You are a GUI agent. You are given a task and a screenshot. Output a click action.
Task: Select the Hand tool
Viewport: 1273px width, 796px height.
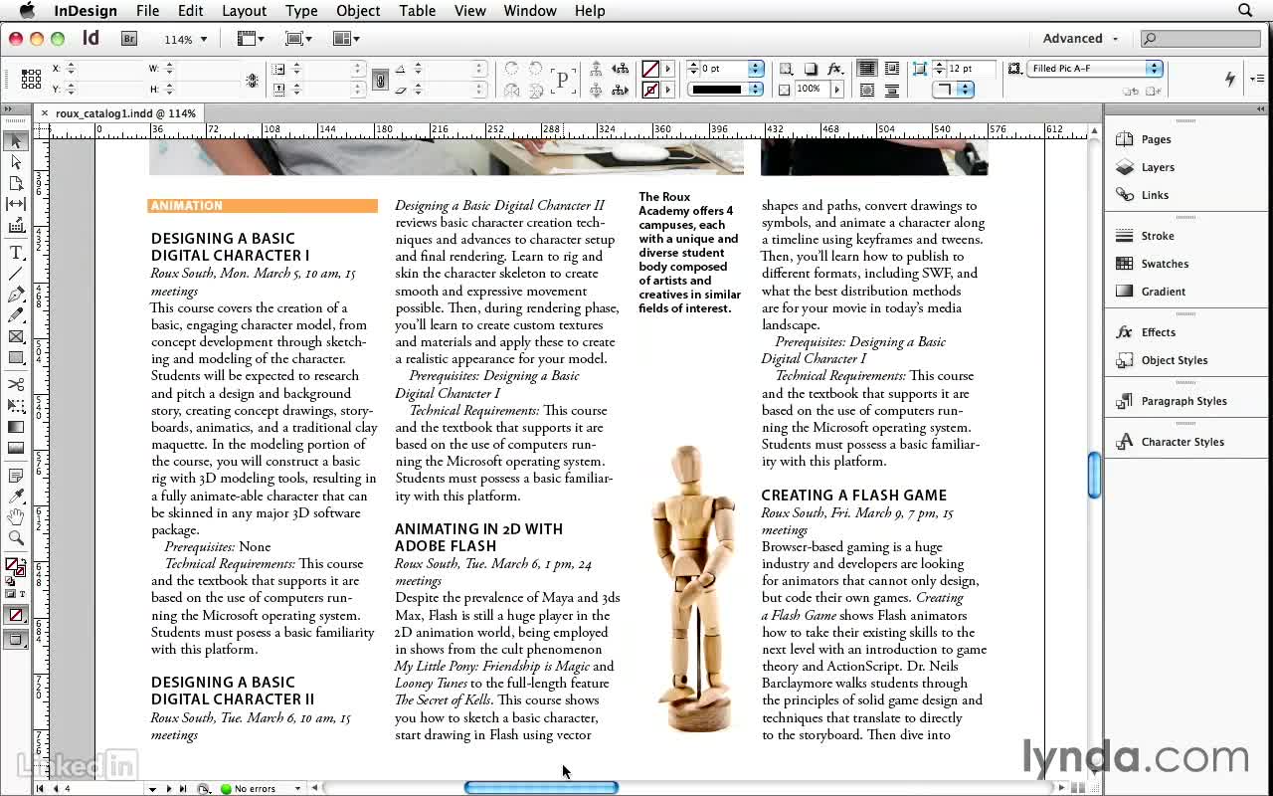[x=16, y=517]
